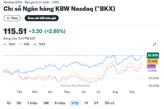Click the star Theo follow button
The width and height of the screenshot is (164, 109).
(12, 18)
